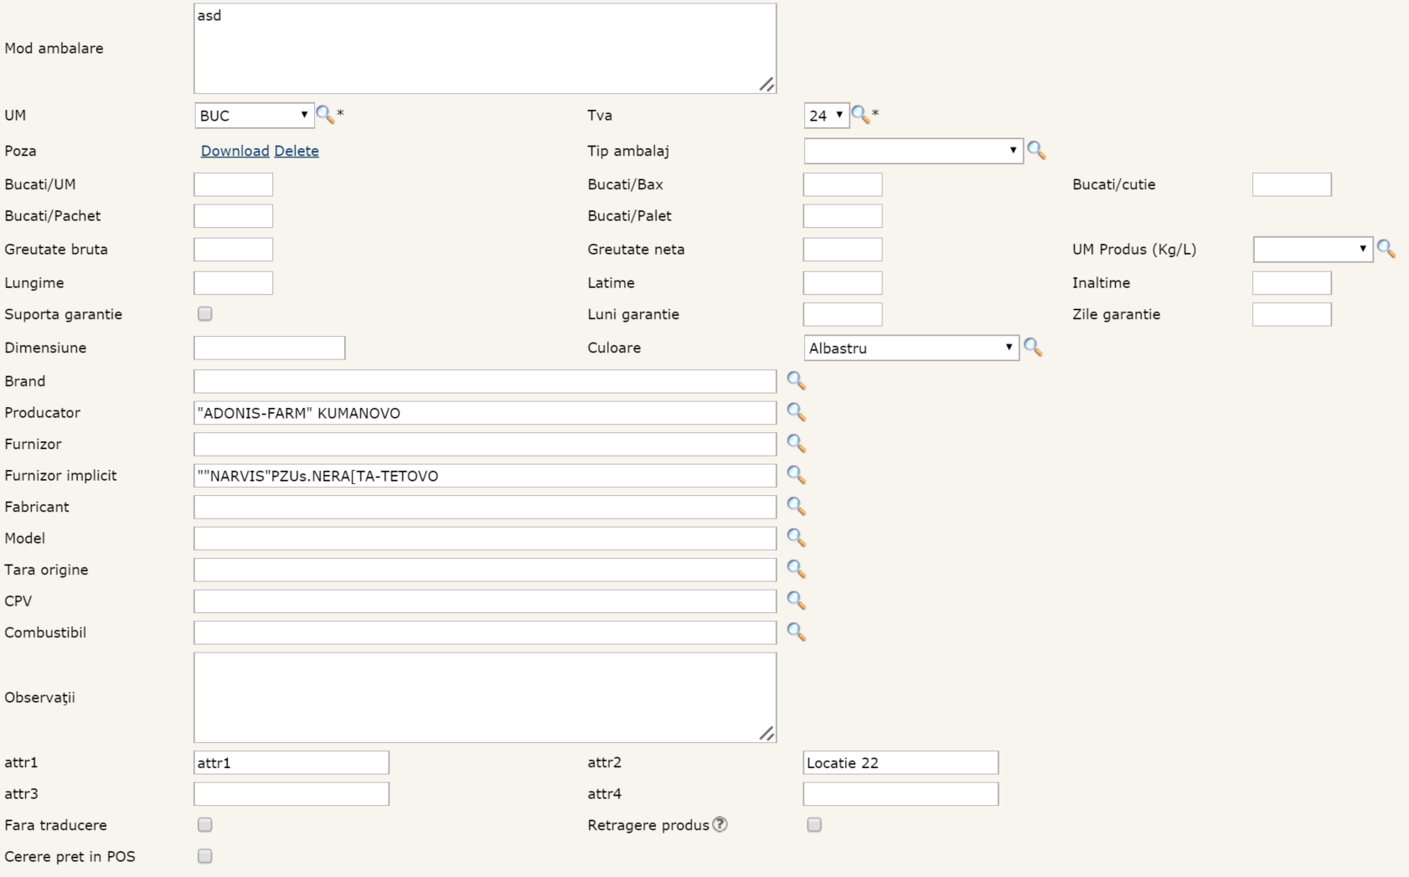Screen dimensions: 1409x877
Task: Click the search icon next to Brand field
Action: [796, 381]
